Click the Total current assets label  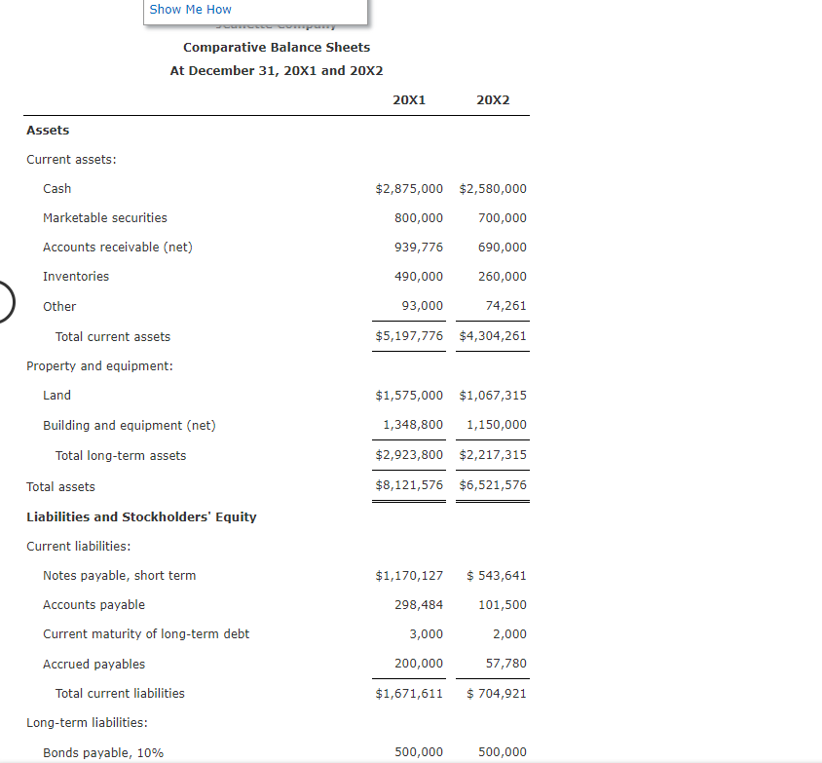coord(113,336)
